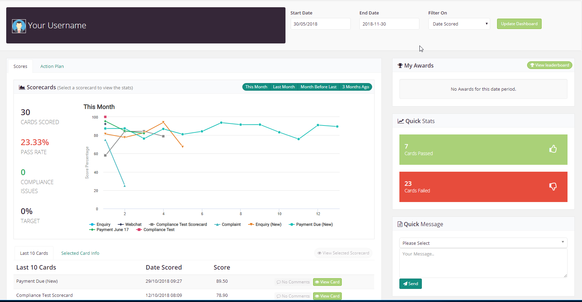This screenshot has width=582, height=302.
Task: Open the View leaderboard link
Action: [x=550, y=65]
